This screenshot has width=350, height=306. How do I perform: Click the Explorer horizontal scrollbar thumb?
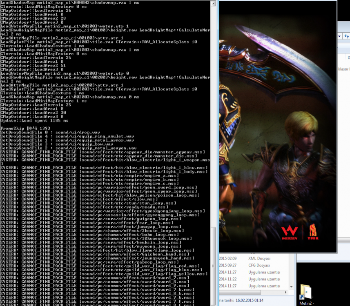(x=240, y=292)
